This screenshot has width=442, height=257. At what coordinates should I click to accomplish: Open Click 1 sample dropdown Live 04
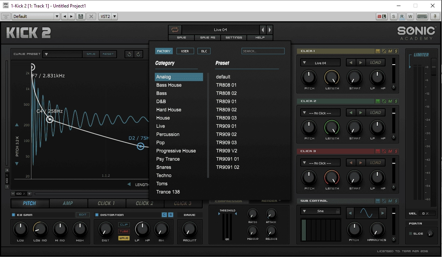320,63
